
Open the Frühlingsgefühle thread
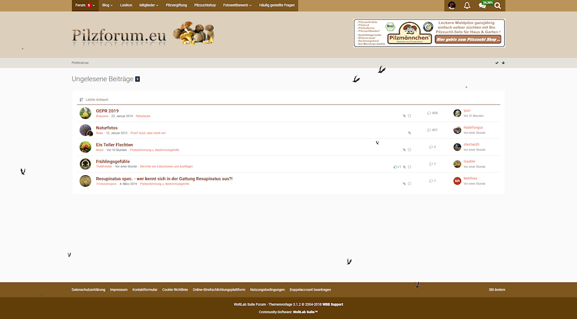point(113,161)
